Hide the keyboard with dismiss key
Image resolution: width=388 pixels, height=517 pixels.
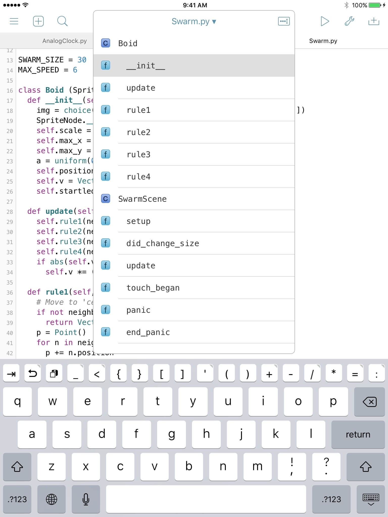[x=371, y=499]
